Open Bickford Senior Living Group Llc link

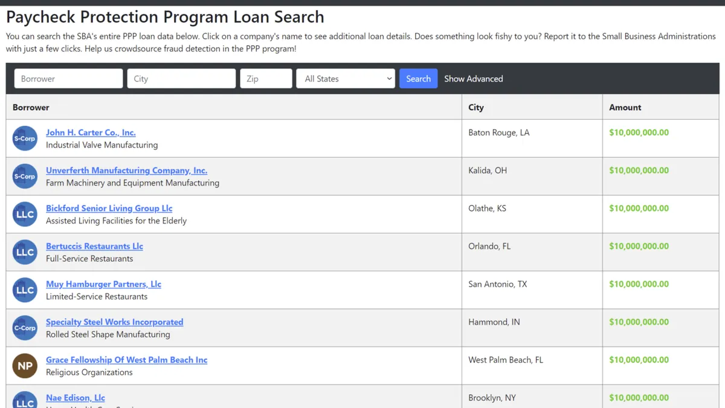click(x=109, y=208)
